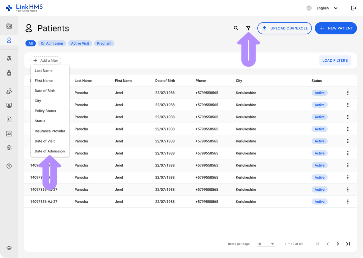Viewport: 363px width, 258px height.
Task: Click the City column header
Action: [x=239, y=81]
